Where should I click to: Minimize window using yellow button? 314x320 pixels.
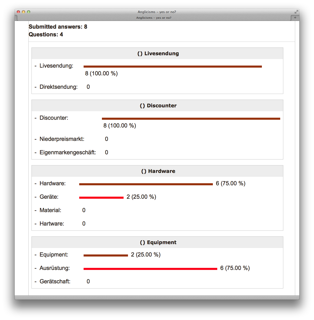point(23,12)
